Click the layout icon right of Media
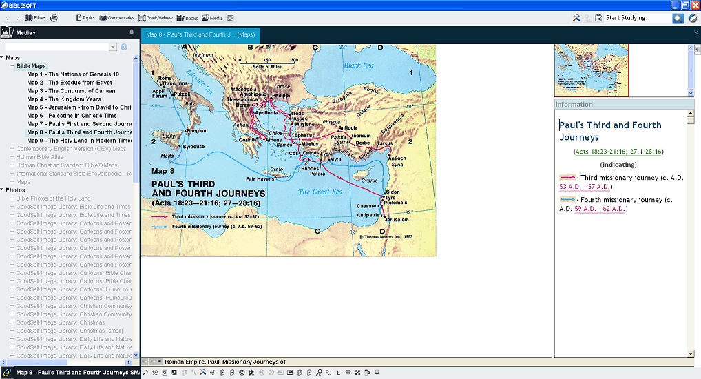 231,18
